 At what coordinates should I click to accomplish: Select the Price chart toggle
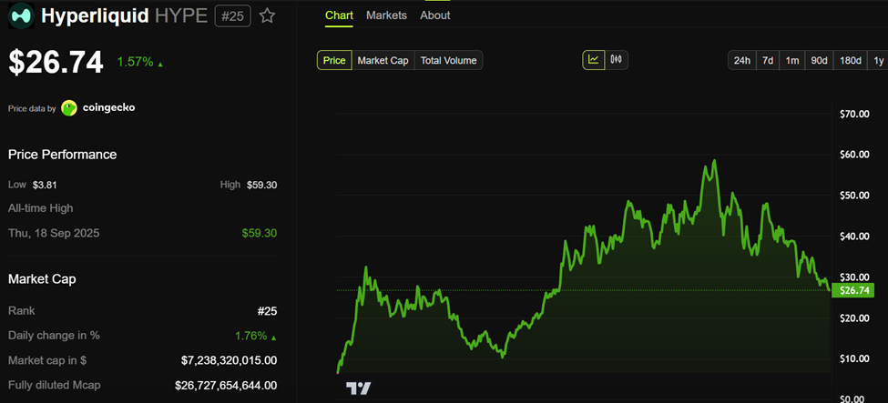(334, 61)
